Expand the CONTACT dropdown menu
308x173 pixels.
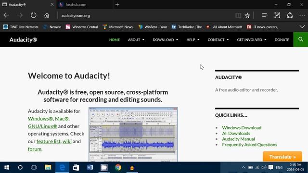click(x=218, y=39)
